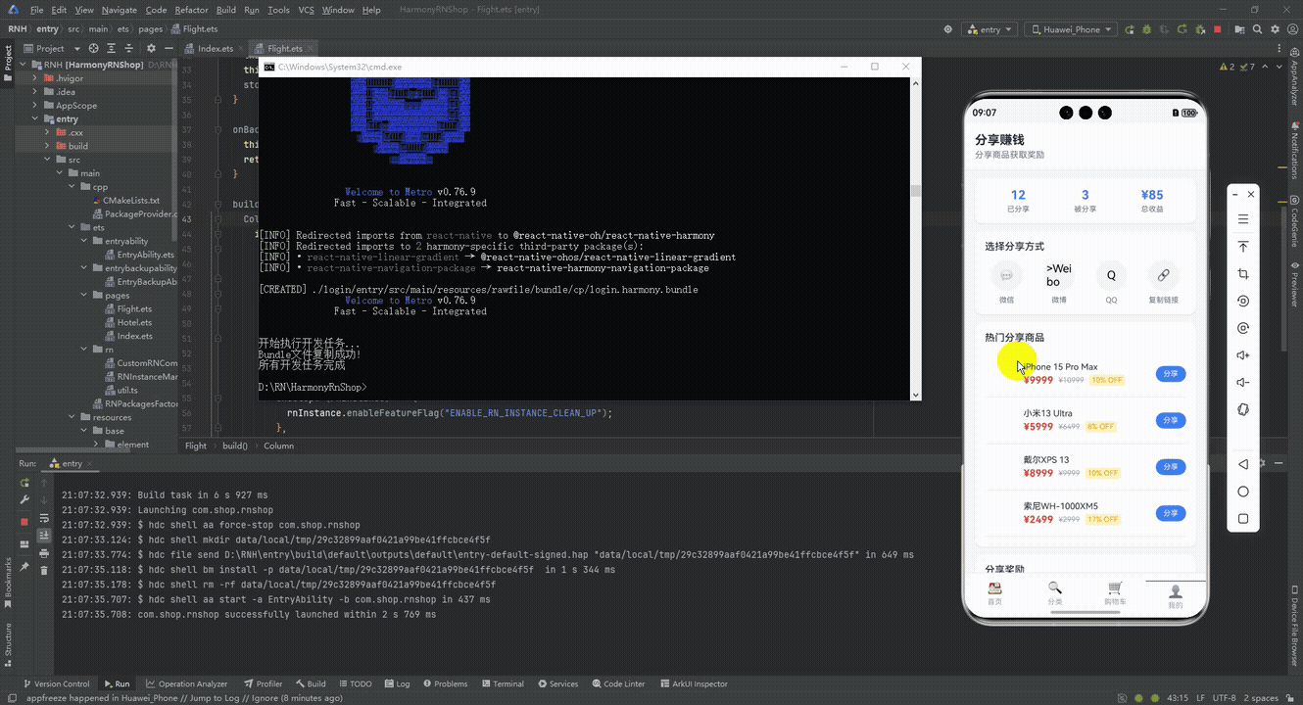The width and height of the screenshot is (1303, 705).
Task: Open Search Everywhere magnifier icon
Action: pos(1257,29)
